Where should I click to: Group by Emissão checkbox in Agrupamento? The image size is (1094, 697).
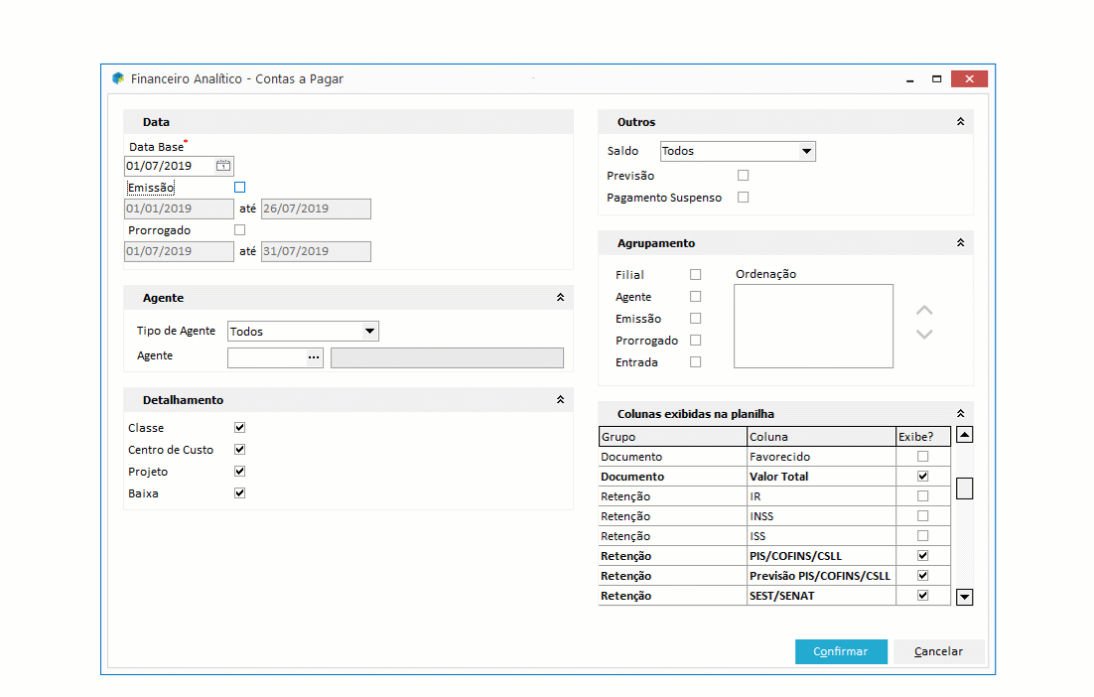[x=696, y=318]
